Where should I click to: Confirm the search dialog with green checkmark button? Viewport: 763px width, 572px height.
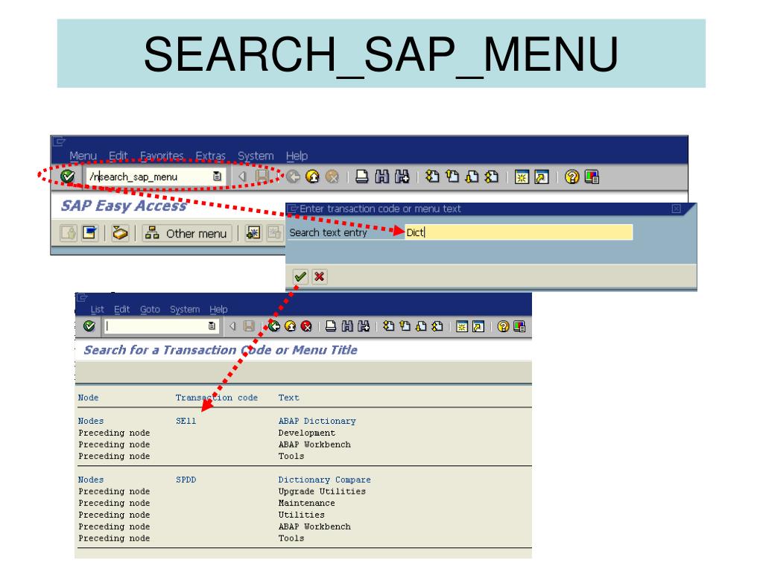click(300, 277)
